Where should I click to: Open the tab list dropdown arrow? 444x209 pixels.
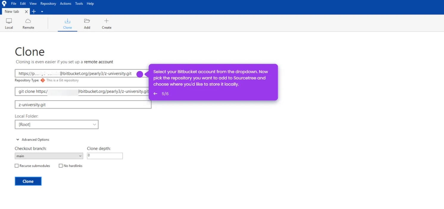coord(42,12)
